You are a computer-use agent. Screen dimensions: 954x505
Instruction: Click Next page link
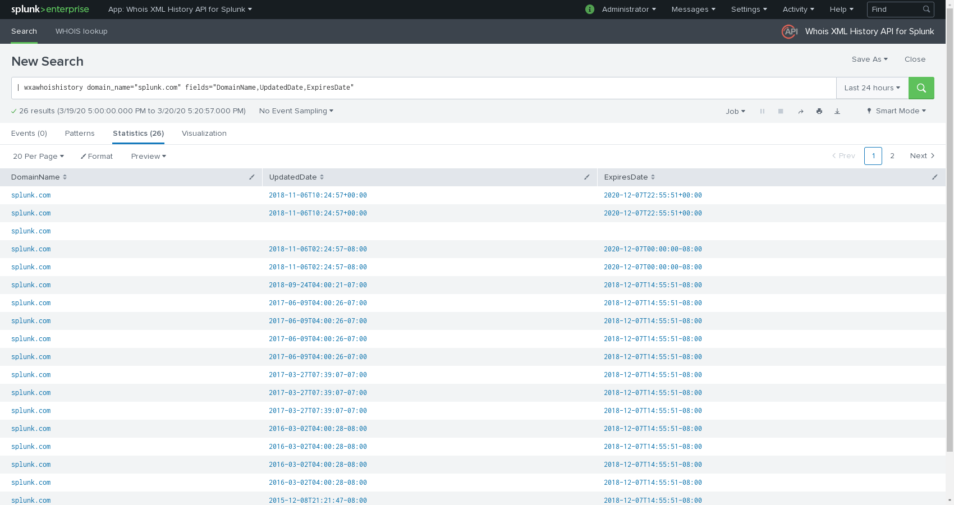(x=922, y=156)
